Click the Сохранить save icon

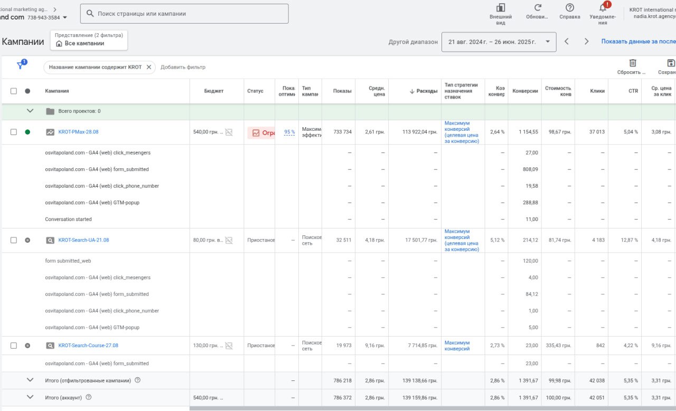point(671,63)
